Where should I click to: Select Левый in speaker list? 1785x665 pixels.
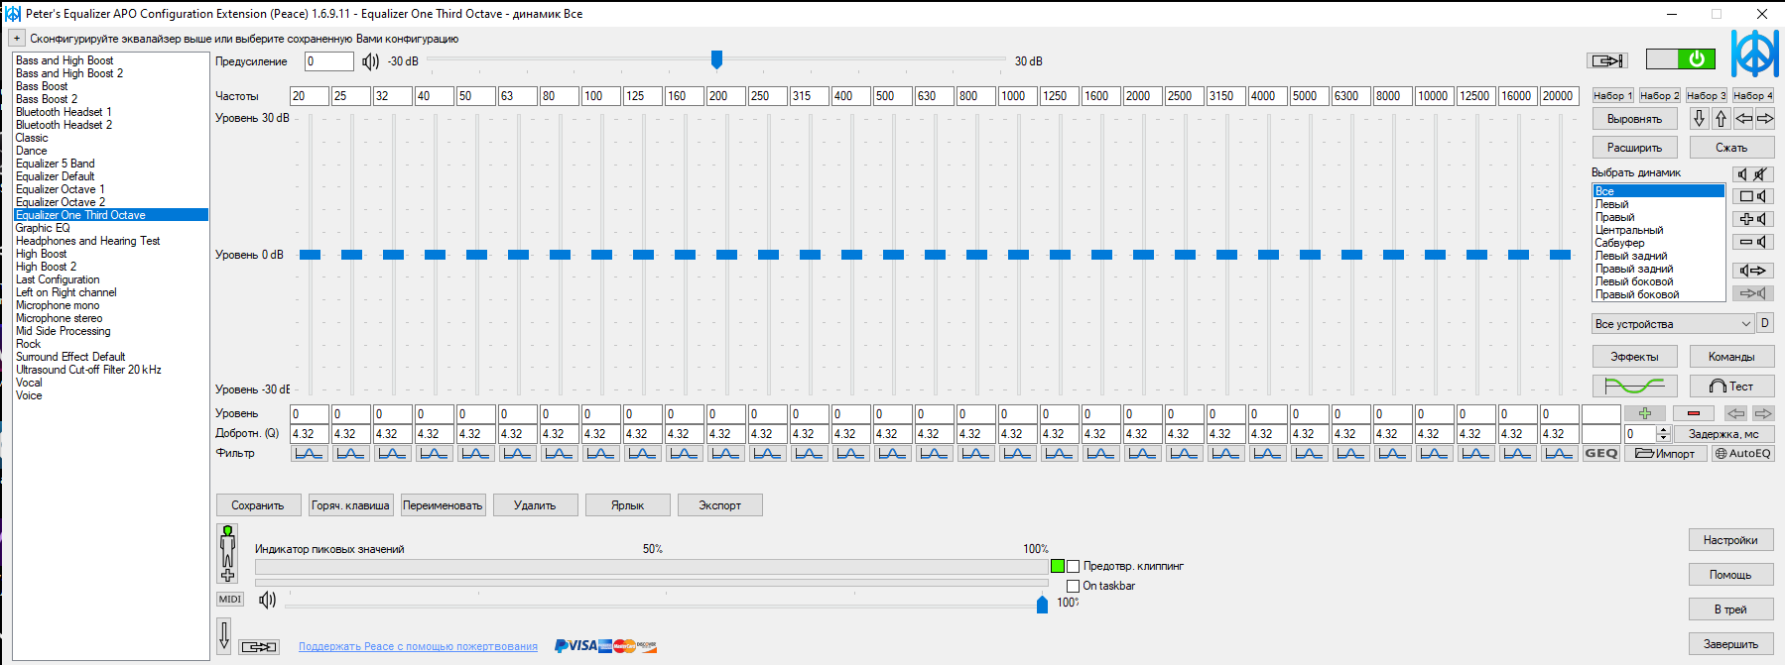(x=1659, y=204)
